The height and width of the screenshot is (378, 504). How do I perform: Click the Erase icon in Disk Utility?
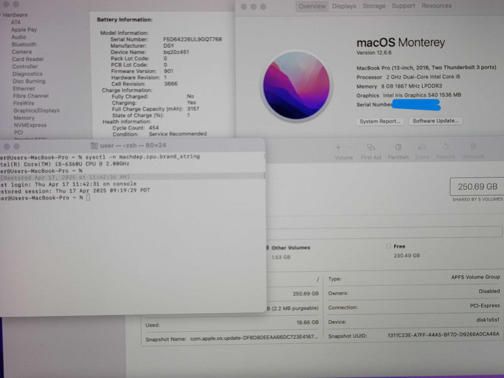(422, 147)
